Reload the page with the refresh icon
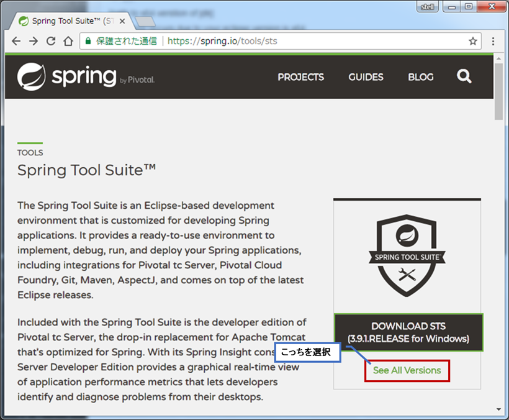 click(51, 41)
